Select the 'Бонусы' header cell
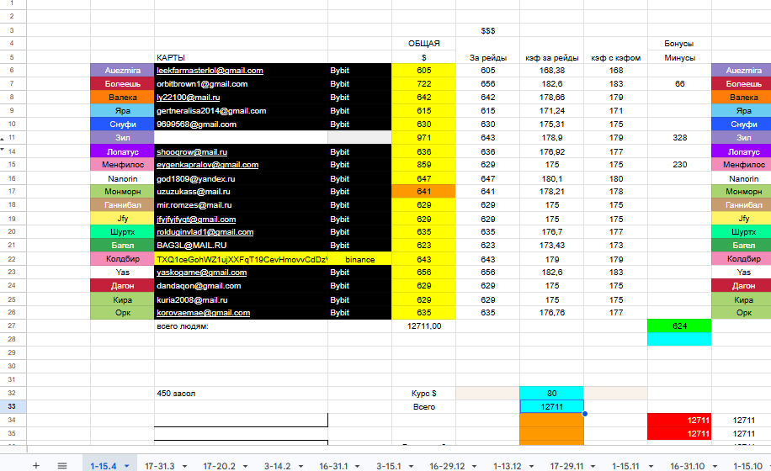This screenshot has height=471, width=771. 679,43
